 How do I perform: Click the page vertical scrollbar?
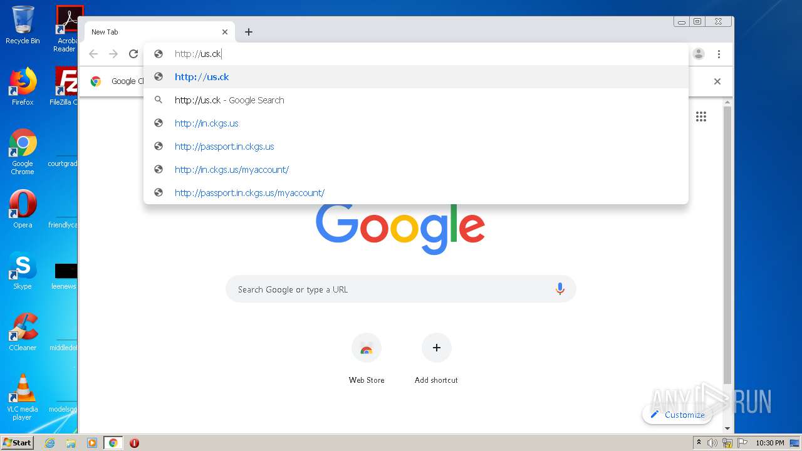727,244
